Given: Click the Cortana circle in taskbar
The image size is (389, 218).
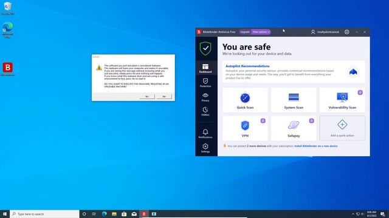Looking at the screenshot, I should pos(84,214).
